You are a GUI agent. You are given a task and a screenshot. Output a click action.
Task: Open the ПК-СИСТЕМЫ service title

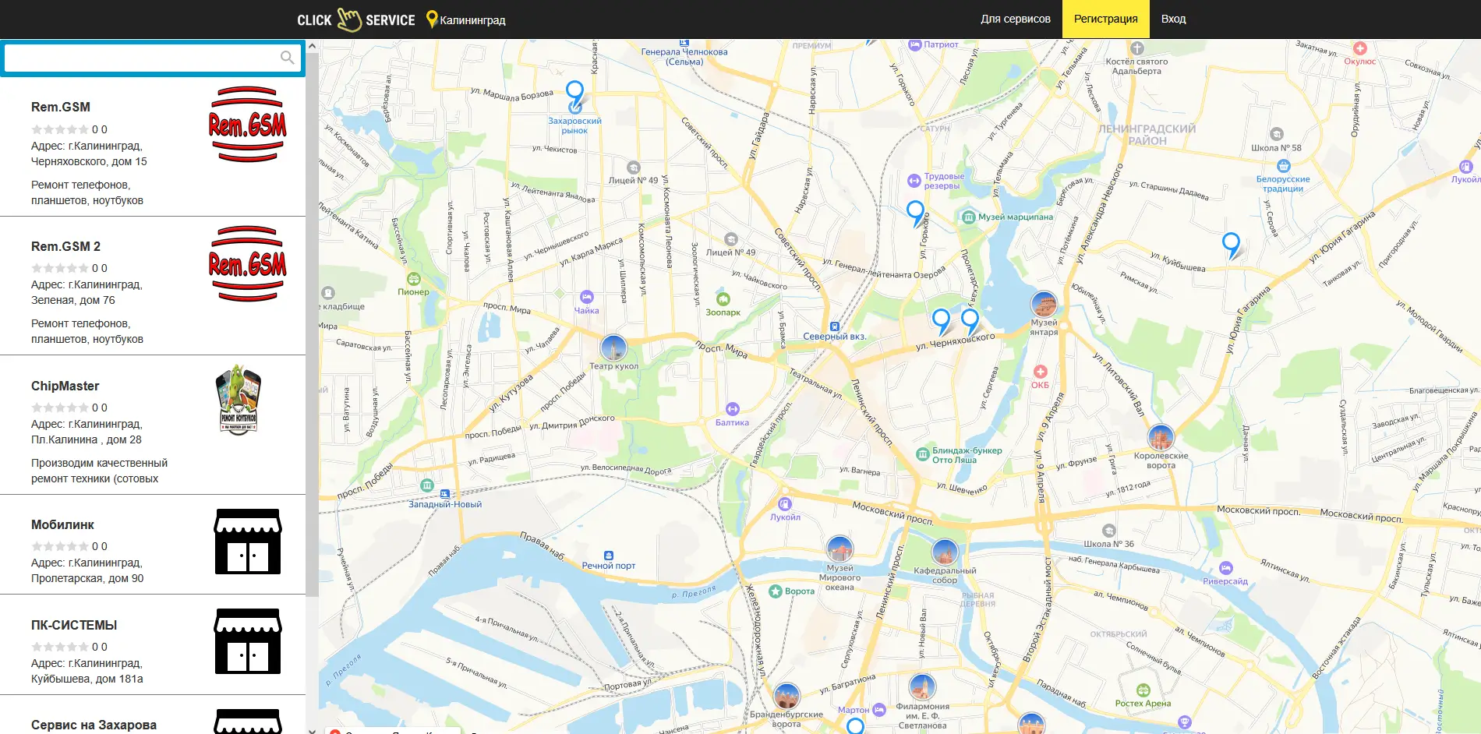point(74,625)
